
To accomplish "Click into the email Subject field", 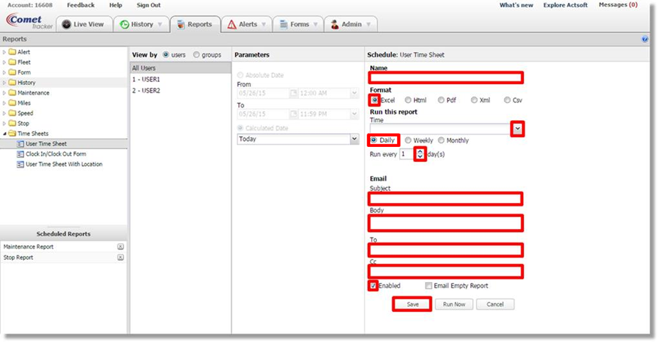I will (x=445, y=199).
